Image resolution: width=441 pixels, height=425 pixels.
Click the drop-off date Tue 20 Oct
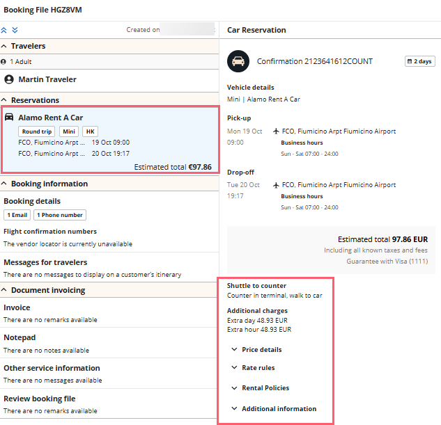(x=244, y=185)
